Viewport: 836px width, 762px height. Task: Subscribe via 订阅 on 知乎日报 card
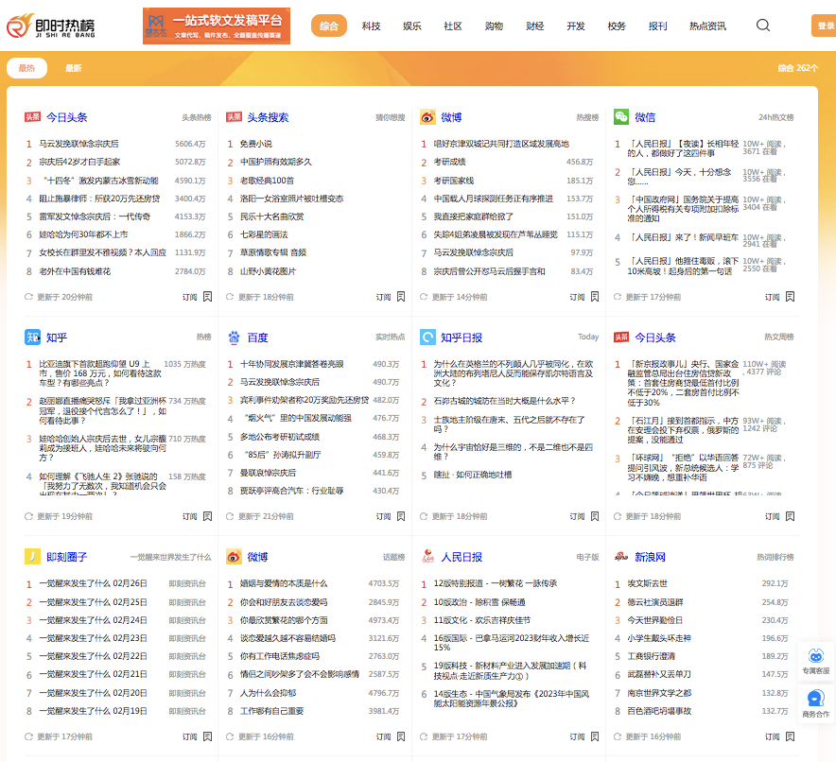pos(577,516)
